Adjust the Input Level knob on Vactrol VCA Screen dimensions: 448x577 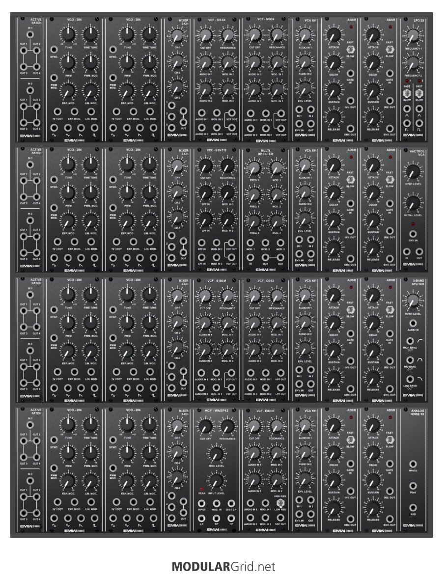(413, 171)
